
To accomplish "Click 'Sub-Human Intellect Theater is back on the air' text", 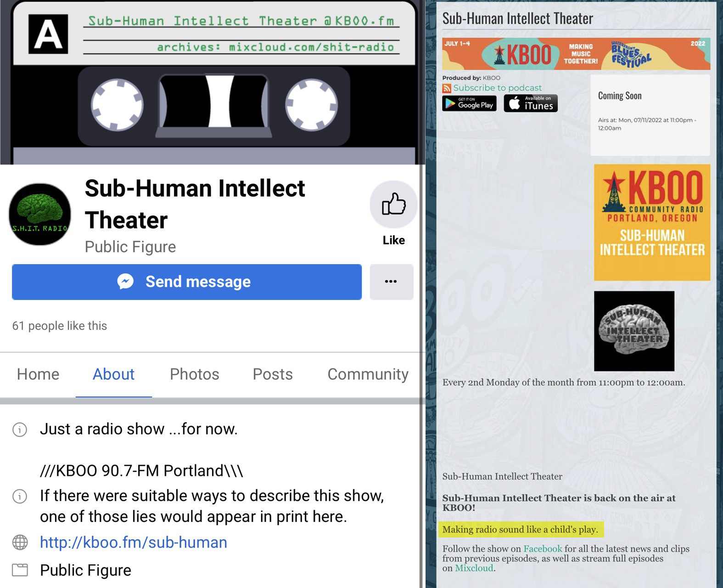I will [x=559, y=503].
